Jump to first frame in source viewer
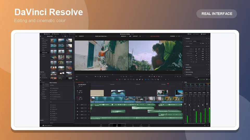 coord(95,76)
